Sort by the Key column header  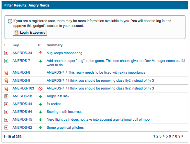pyautogui.click(x=16, y=45)
